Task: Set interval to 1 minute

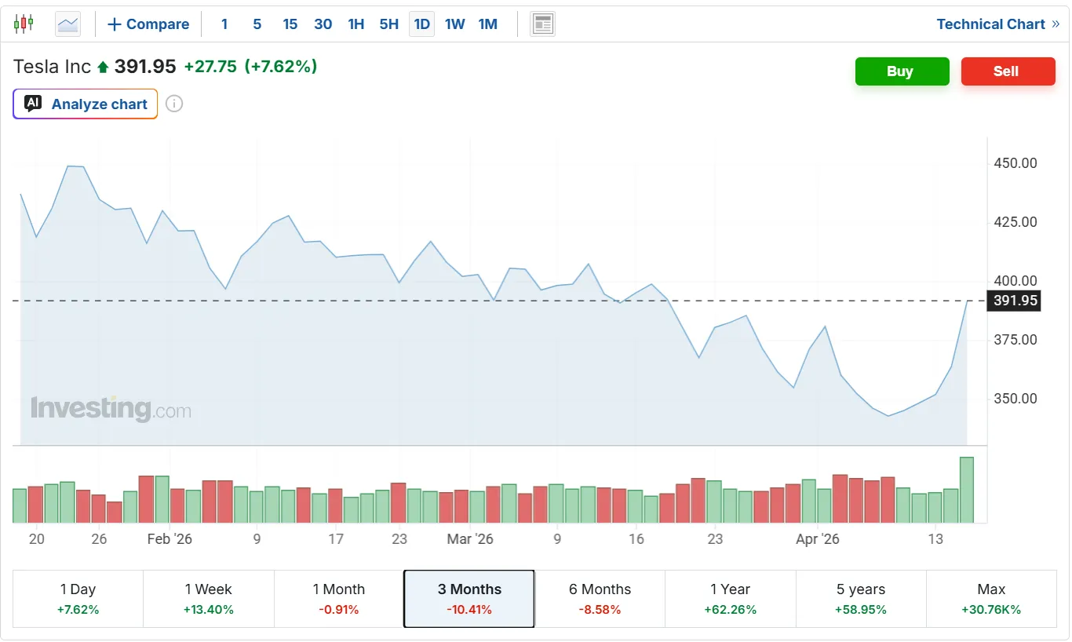Action: click(x=224, y=24)
